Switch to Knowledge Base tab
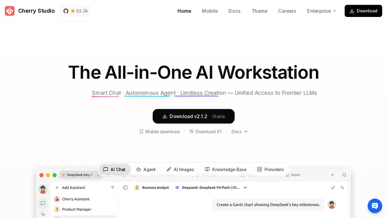 (x=226, y=169)
